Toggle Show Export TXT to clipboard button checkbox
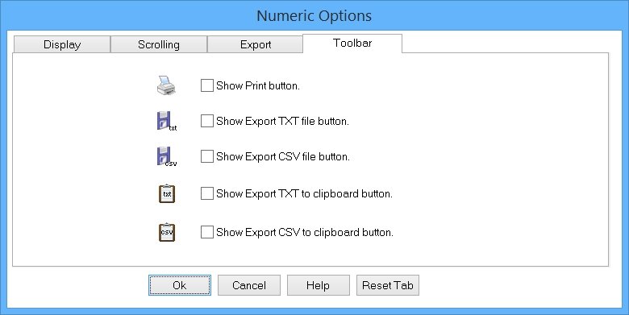 (207, 193)
